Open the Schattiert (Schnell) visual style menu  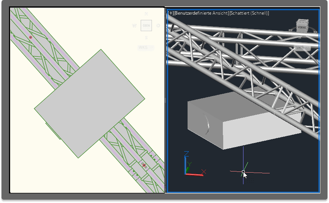click(249, 13)
